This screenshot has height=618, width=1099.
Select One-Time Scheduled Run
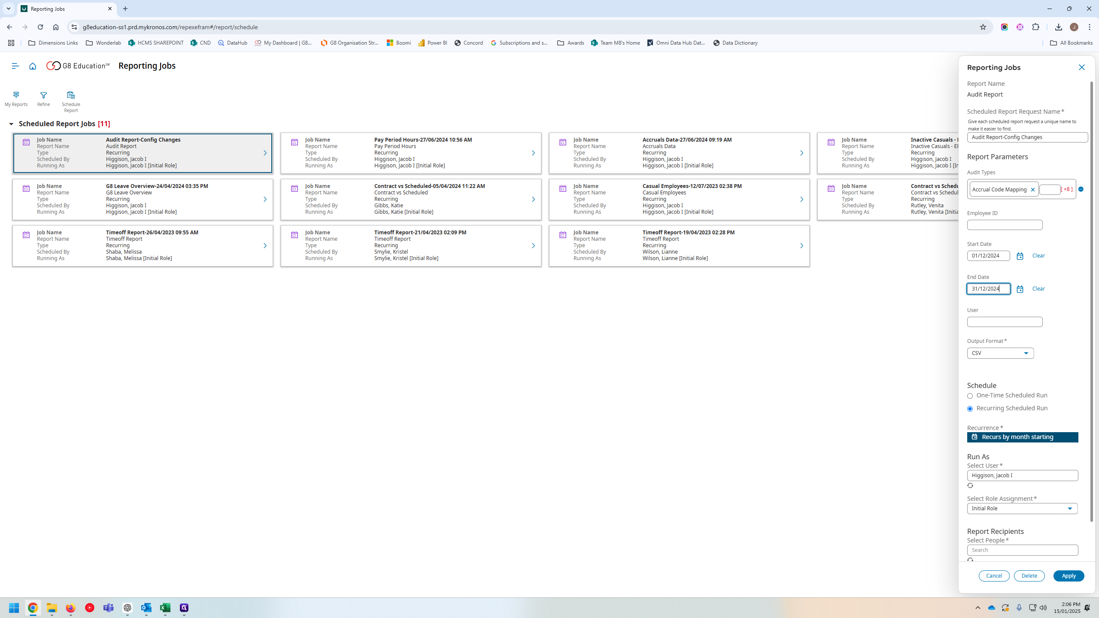[x=970, y=396]
